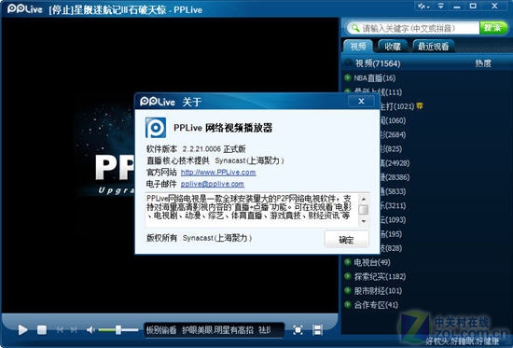Viewport: 513px width, 348px height.
Task: Click the green 搜索 search button
Action: click(493, 28)
